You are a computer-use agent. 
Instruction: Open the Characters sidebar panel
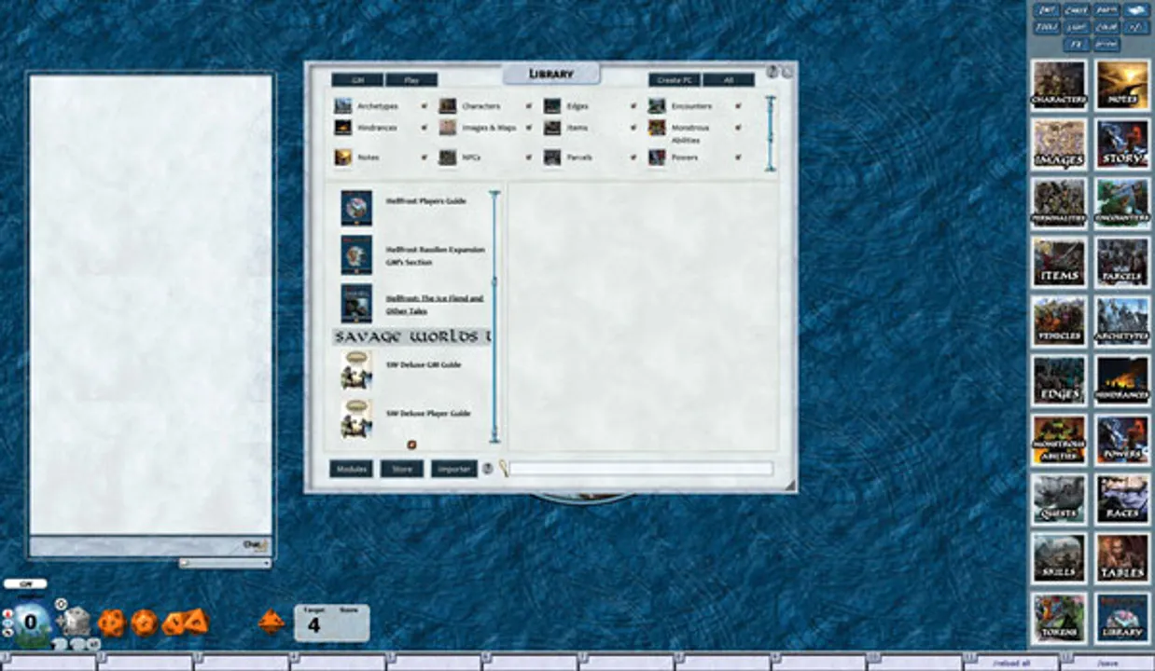[1059, 84]
